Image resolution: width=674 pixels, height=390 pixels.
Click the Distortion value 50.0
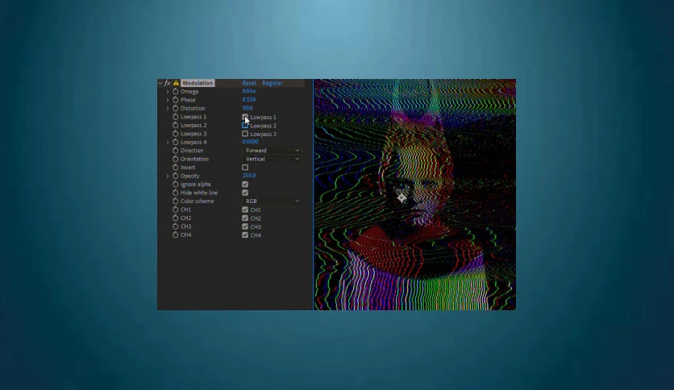pyautogui.click(x=248, y=108)
